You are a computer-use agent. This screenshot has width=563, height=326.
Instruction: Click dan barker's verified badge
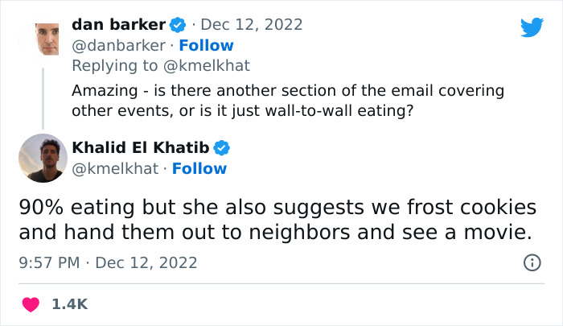(x=178, y=25)
